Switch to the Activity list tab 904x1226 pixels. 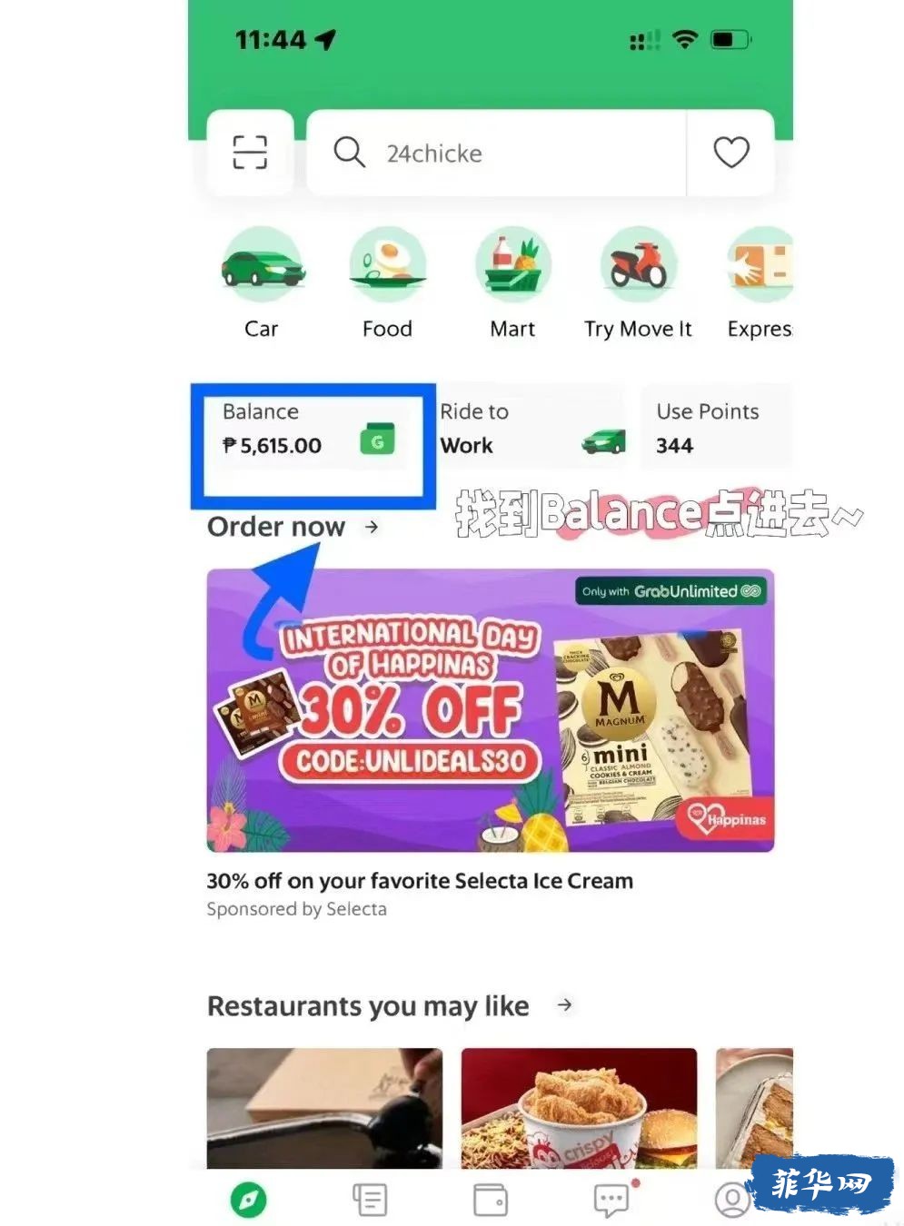point(370,1201)
